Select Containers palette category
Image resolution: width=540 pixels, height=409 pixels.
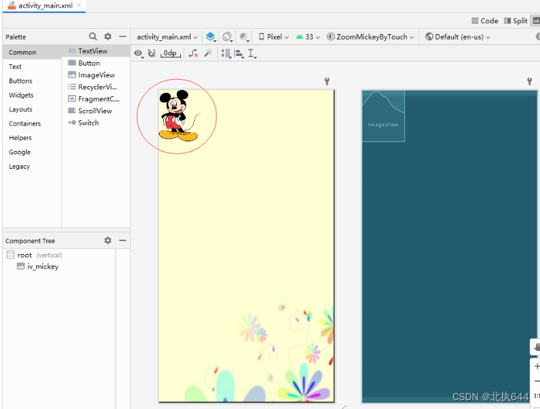(32, 124)
